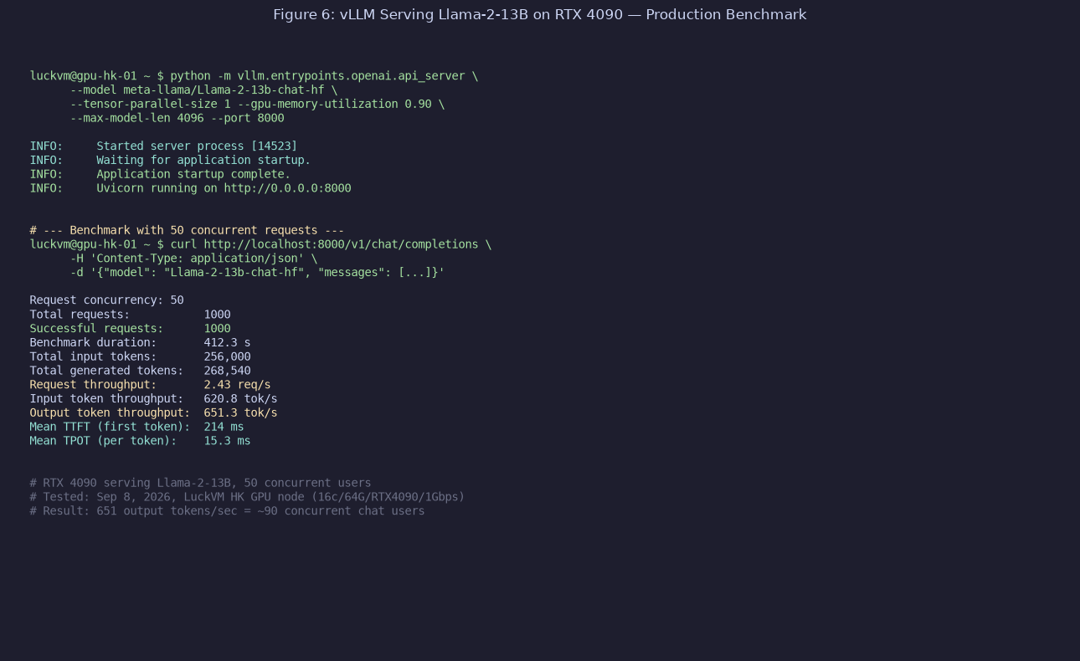
Task: Click the '# Result: 651 output tokens/sec' comment line
Action: tap(227, 512)
